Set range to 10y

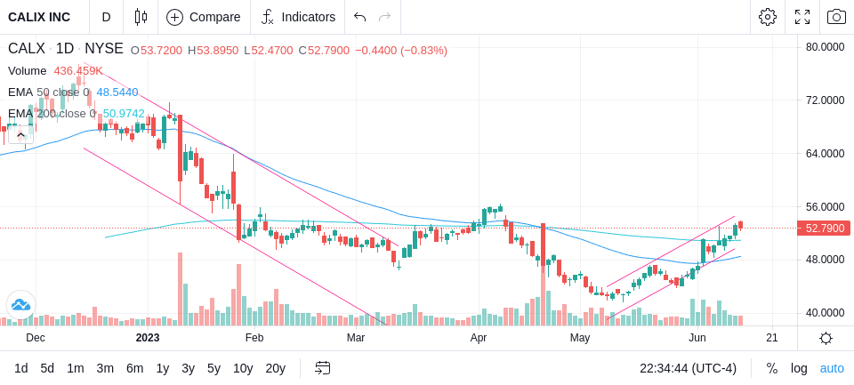243,368
